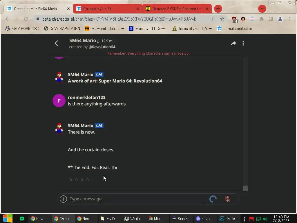297x223 pixels.
Task: Click the network tray icon
Action: tap(258, 219)
